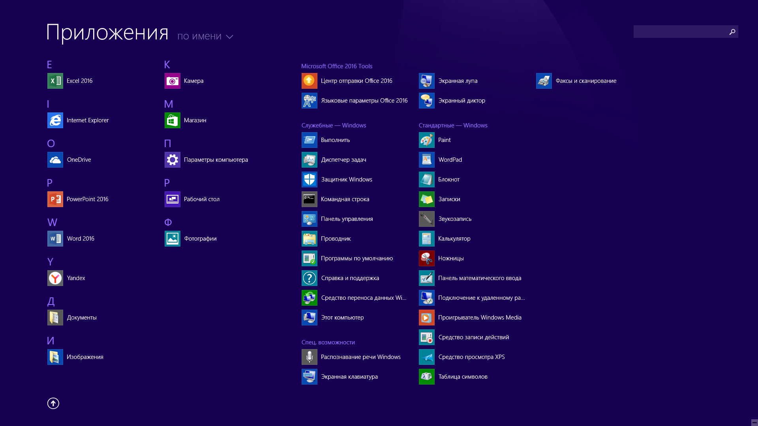Open Windows Defender (Защитник Windows) icon
This screenshot has height=426, width=758.
309,179
